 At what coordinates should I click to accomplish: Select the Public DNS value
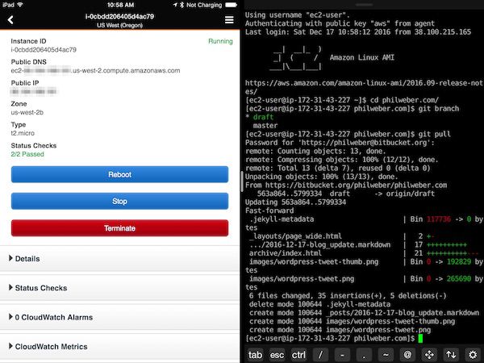click(x=95, y=71)
